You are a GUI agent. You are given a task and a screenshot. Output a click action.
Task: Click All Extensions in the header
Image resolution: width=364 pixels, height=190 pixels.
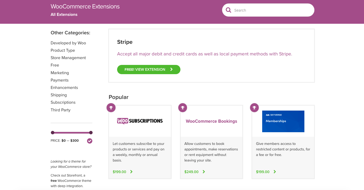[64, 15]
